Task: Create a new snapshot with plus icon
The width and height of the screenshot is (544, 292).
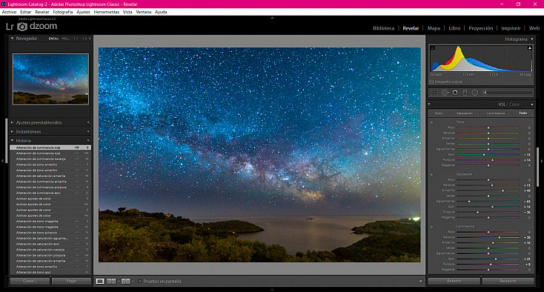Action: coord(88,132)
